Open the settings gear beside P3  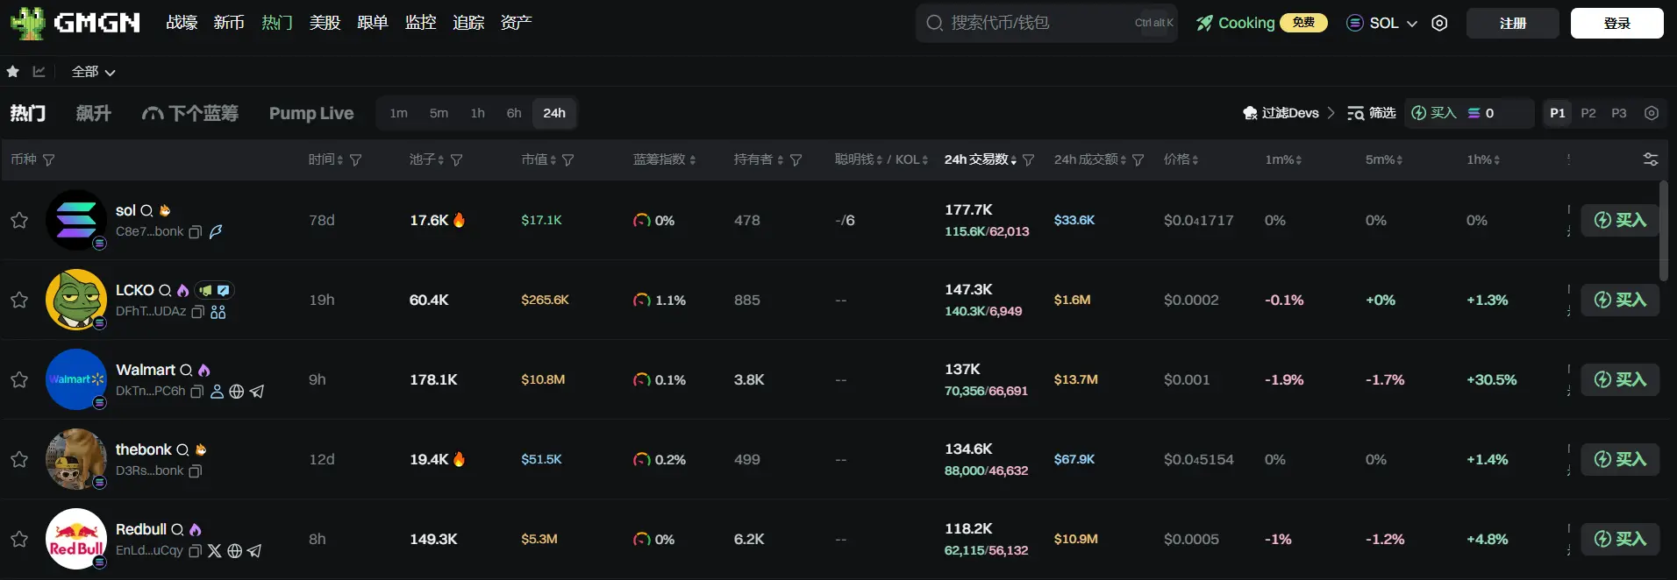1652,113
